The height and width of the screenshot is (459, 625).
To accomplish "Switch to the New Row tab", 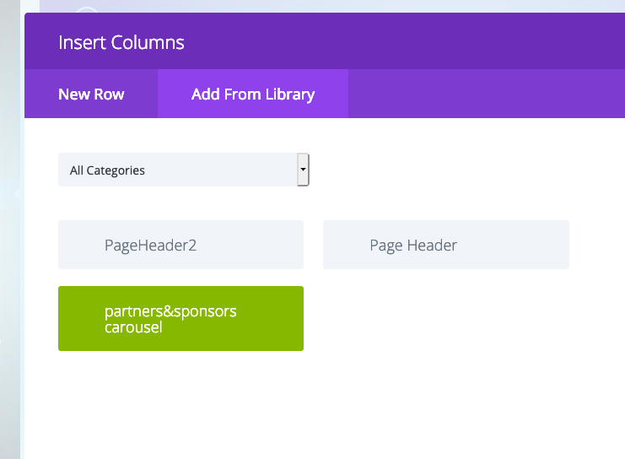I will pos(91,94).
